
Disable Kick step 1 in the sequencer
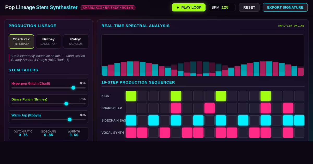(131, 96)
